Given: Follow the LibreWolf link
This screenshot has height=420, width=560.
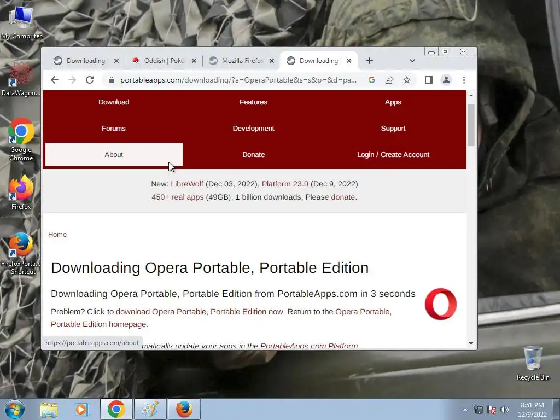Looking at the screenshot, I should [187, 184].
